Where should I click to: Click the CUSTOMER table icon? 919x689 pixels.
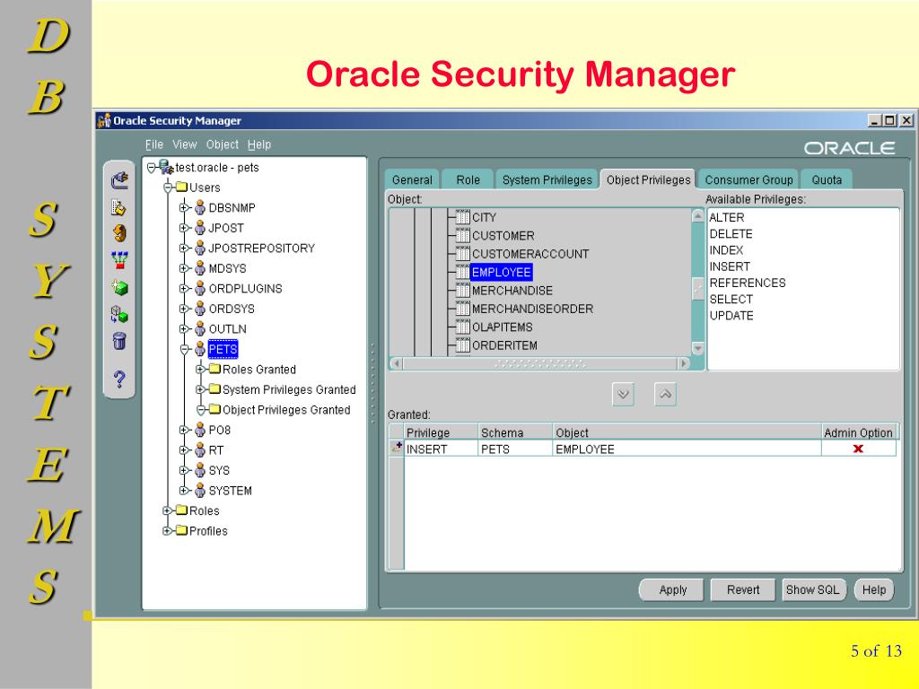[x=463, y=236]
